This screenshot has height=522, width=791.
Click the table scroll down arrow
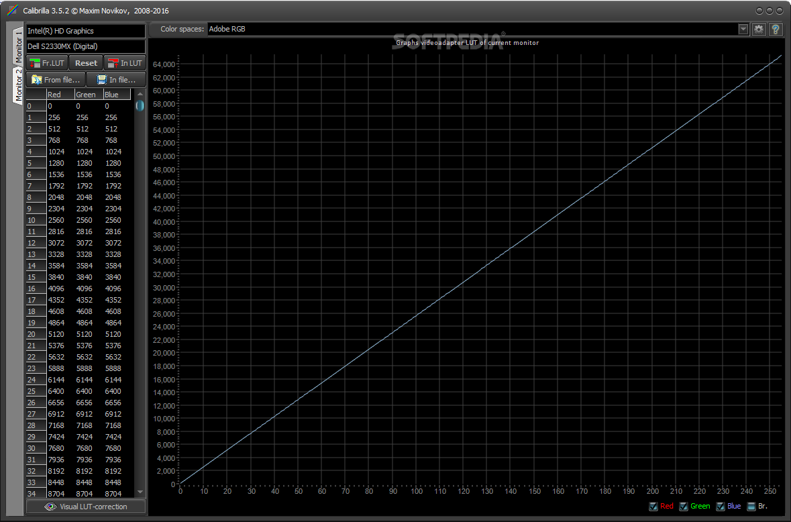click(140, 492)
